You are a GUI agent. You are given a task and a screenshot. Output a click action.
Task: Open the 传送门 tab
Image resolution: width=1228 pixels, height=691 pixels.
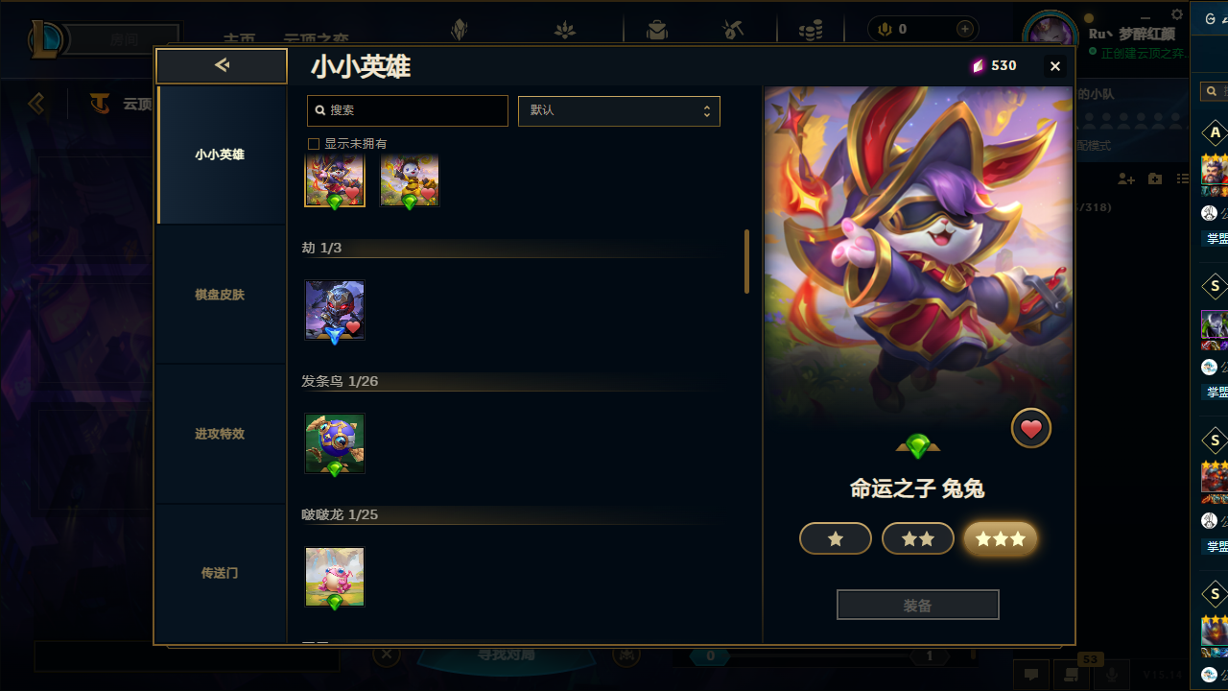click(220, 573)
